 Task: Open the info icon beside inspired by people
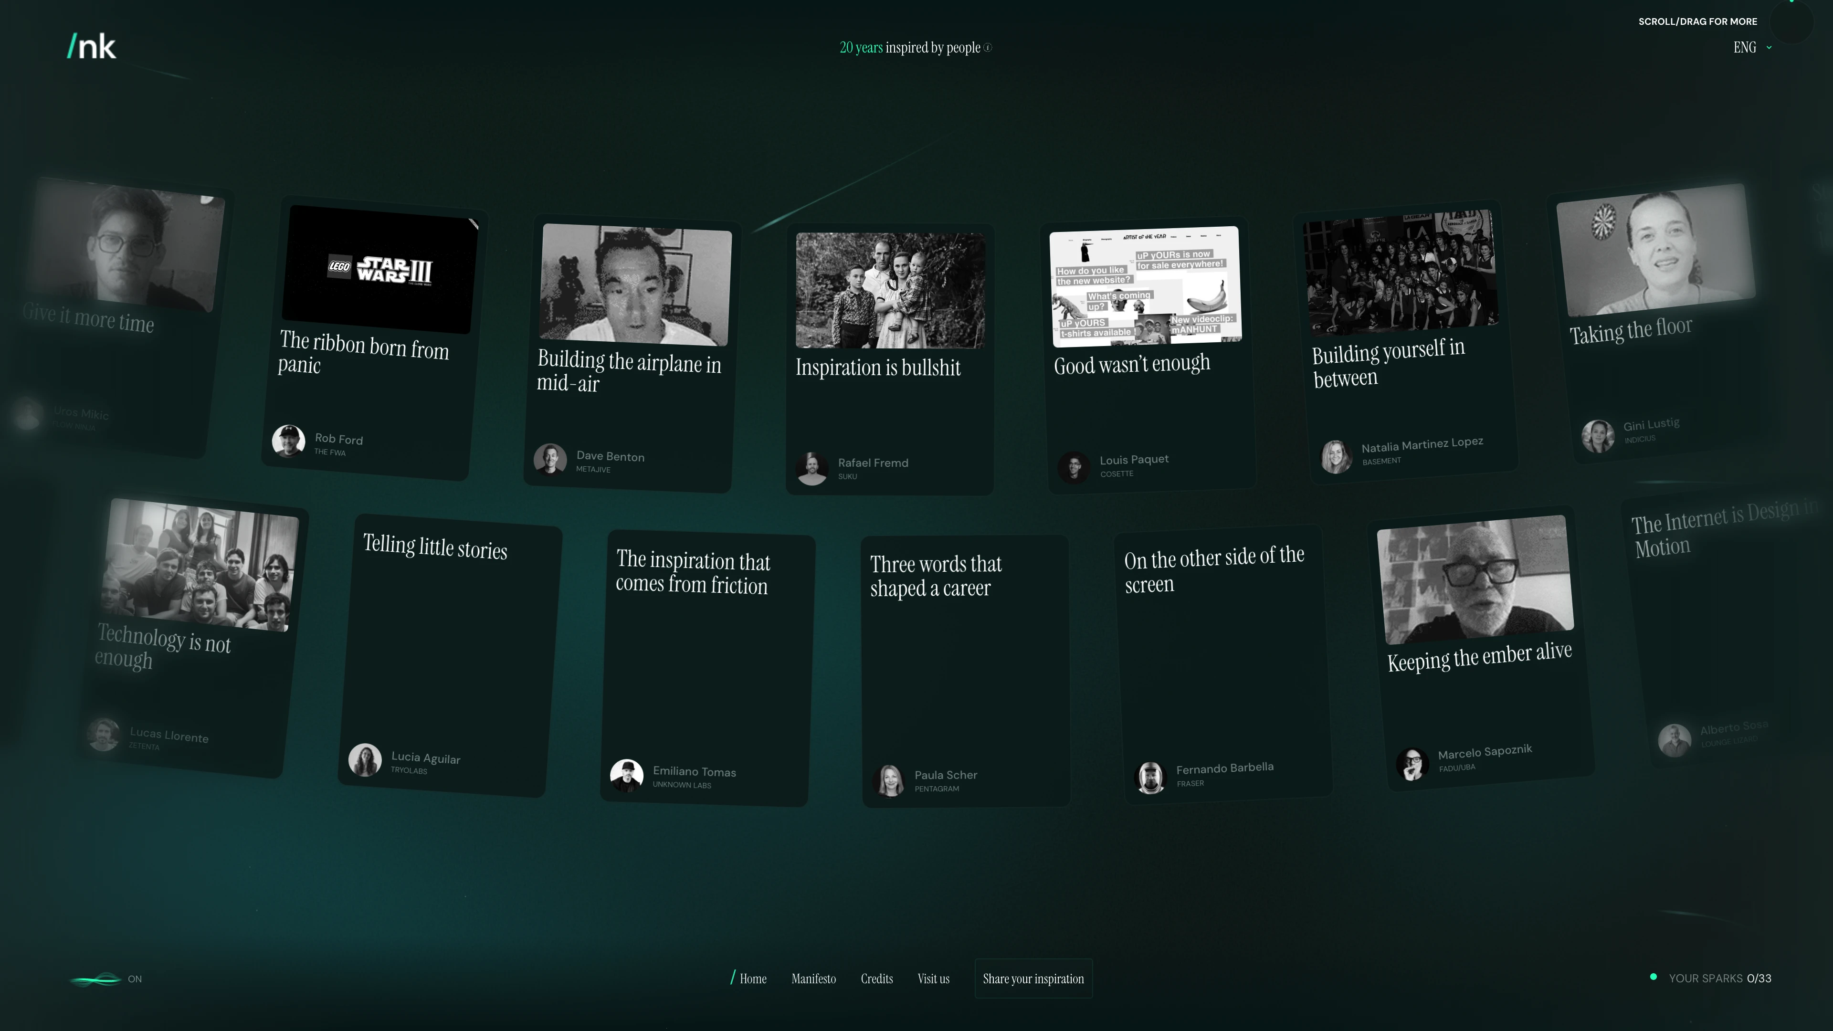988,48
